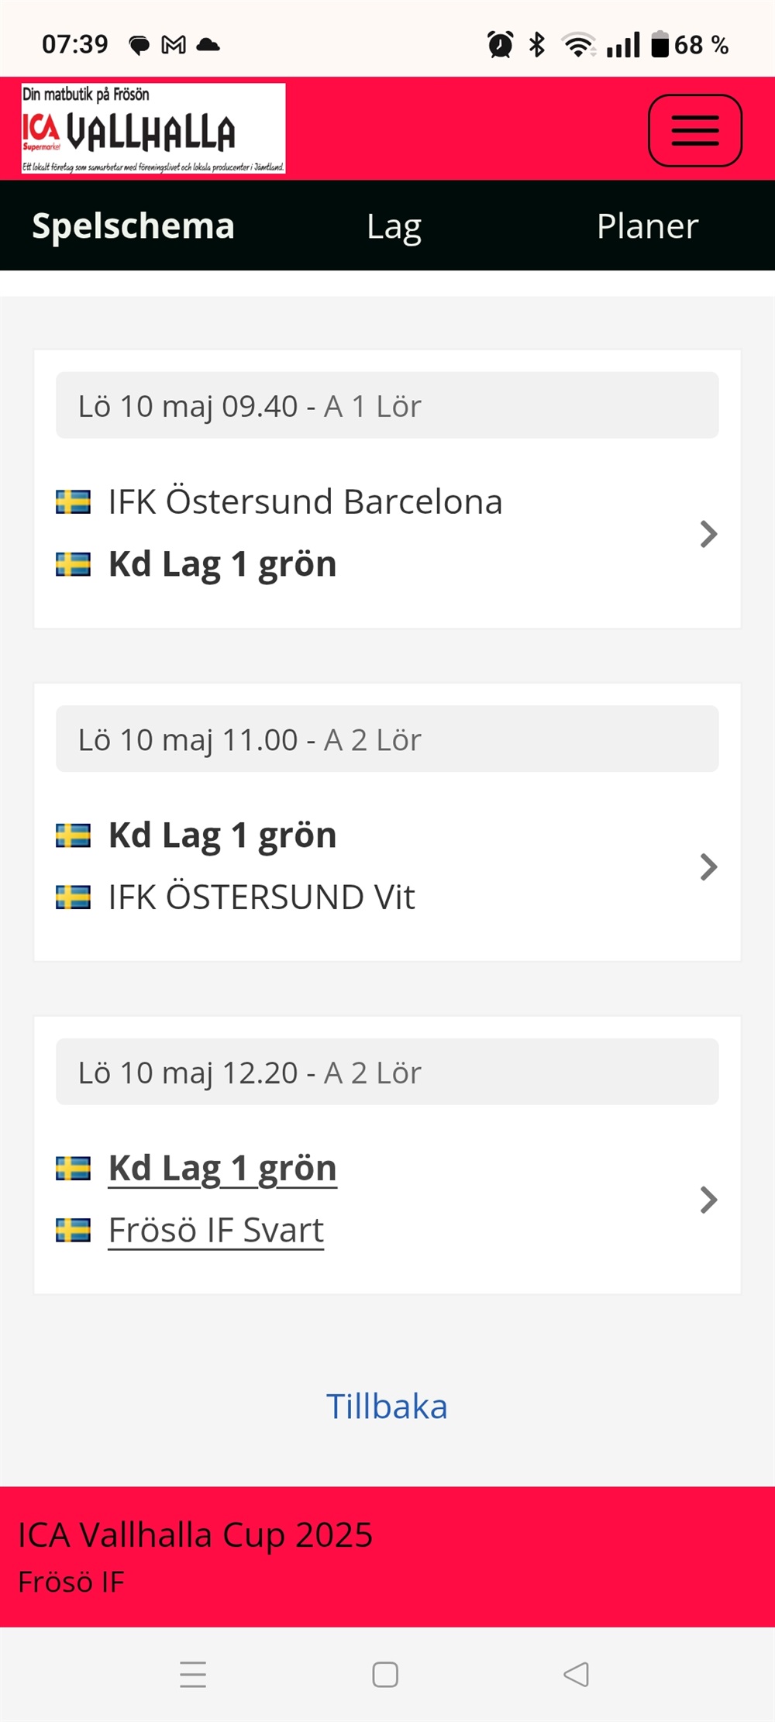The height and width of the screenshot is (1722, 775).
Task: Expand the 09.40 match details chevron
Action: [708, 534]
